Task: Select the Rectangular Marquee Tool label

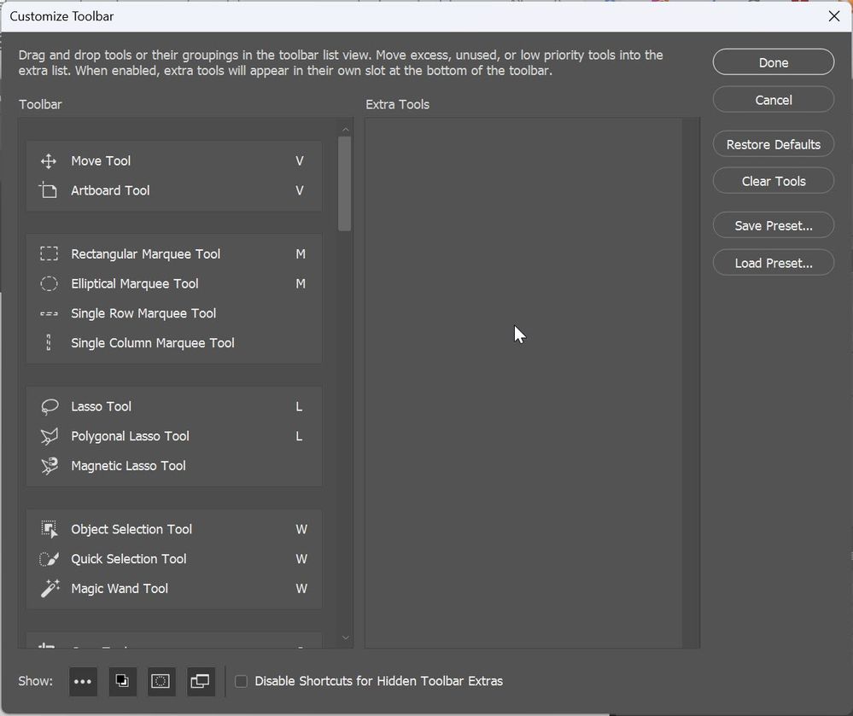Action: click(x=146, y=254)
